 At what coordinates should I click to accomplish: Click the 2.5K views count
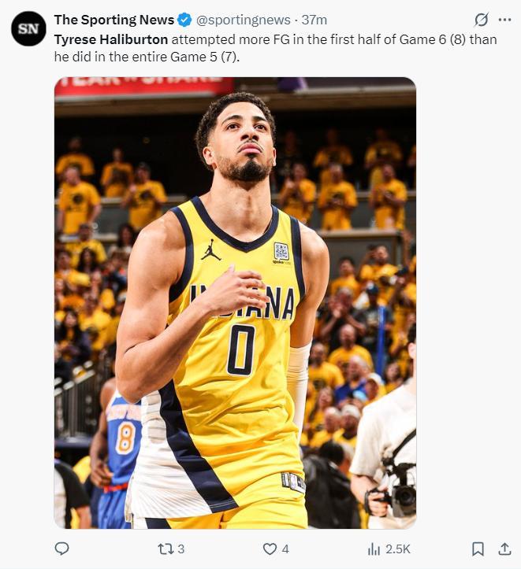(x=397, y=549)
